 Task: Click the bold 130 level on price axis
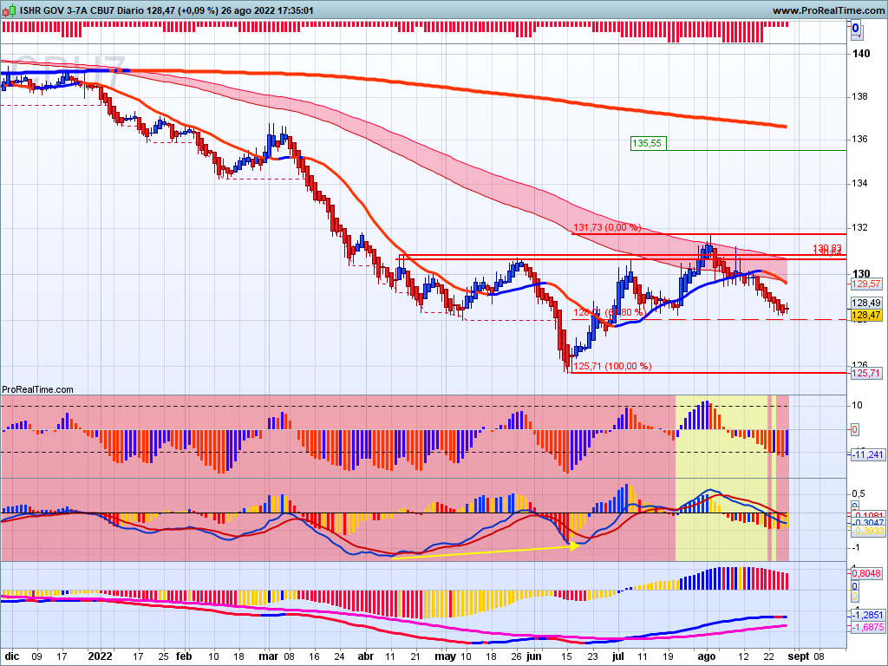coord(861,274)
